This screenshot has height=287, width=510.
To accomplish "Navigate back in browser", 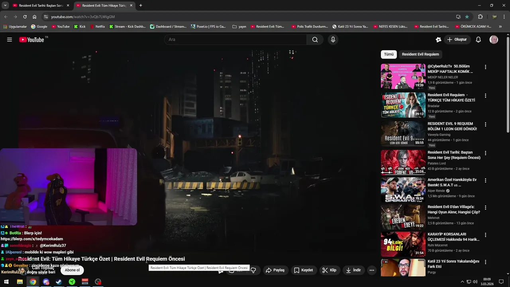I will pyautogui.click(x=6, y=17).
